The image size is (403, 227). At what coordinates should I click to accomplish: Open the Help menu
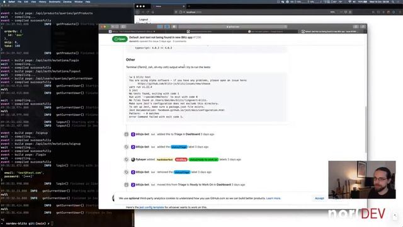(88, 1)
